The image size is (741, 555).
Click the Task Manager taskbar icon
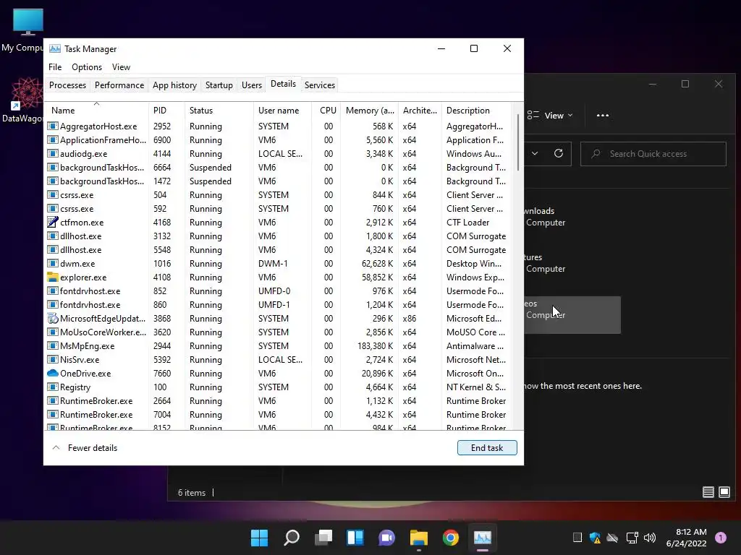(x=483, y=538)
